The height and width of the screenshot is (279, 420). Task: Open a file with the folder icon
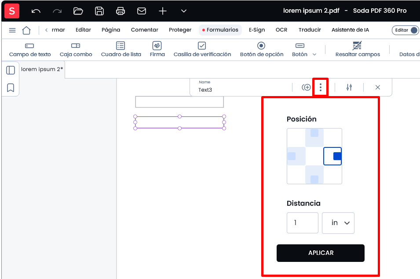coord(78,11)
